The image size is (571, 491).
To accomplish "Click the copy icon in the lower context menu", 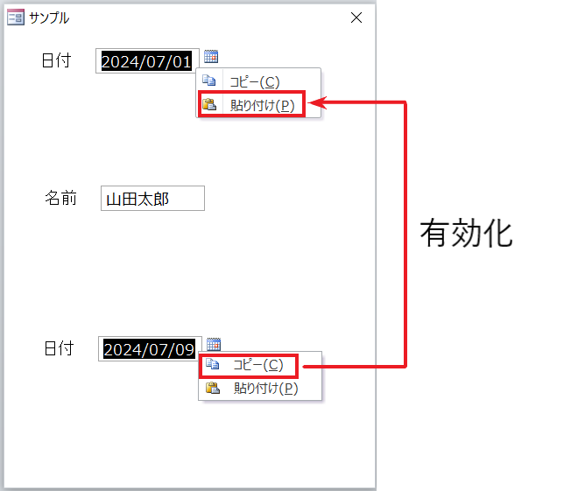I will pyautogui.click(x=212, y=363).
